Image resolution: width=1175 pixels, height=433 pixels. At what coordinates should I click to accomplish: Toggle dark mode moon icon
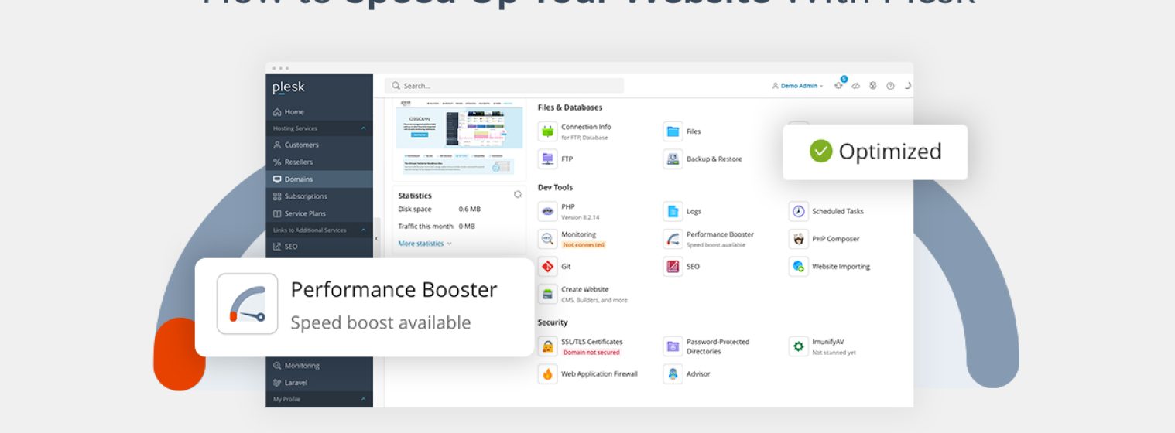[908, 86]
